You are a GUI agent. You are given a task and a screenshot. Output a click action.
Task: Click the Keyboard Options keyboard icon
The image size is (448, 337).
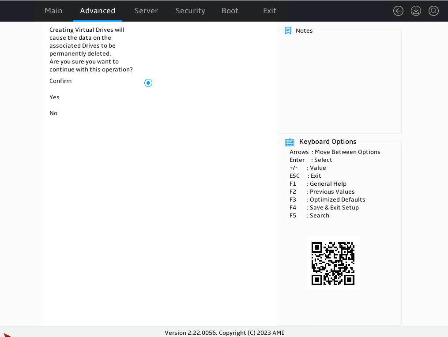pos(290,142)
